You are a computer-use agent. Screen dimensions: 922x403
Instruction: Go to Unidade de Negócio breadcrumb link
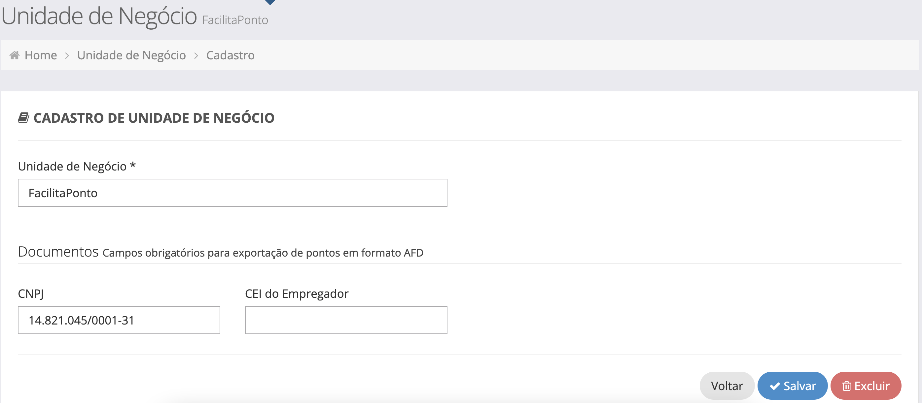point(131,55)
